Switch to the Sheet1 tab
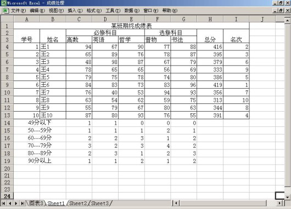The image size is (291, 209). pyautogui.click(x=56, y=203)
